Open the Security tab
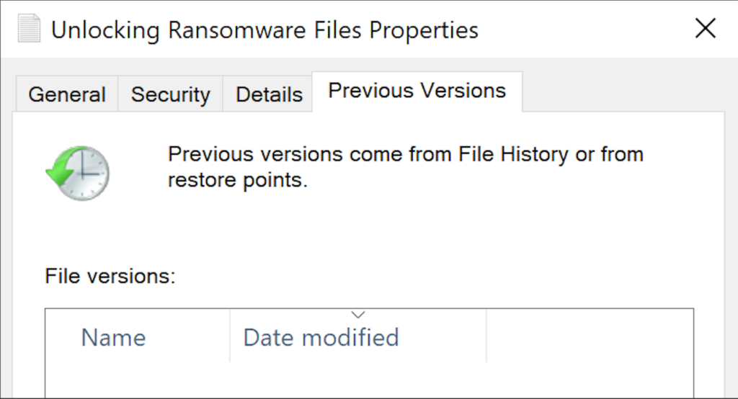The width and height of the screenshot is (738, 399). point(171,94)
